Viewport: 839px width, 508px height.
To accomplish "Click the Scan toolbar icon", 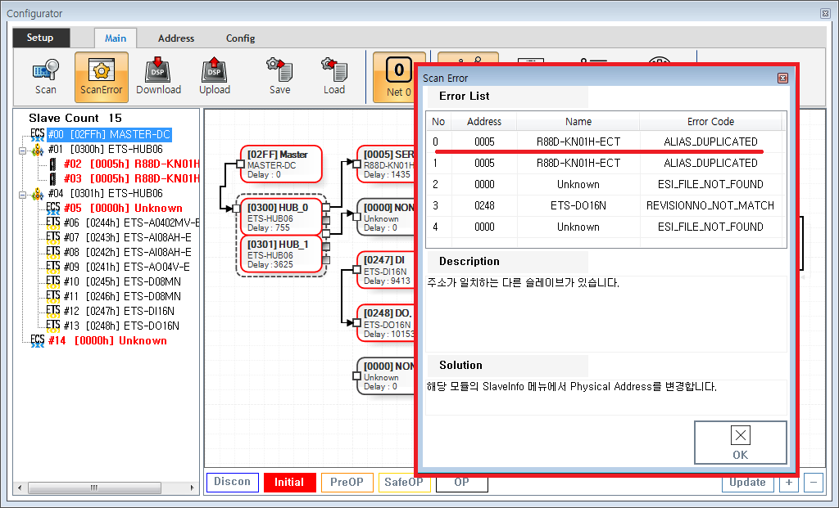I will click(x=46, y=76).
